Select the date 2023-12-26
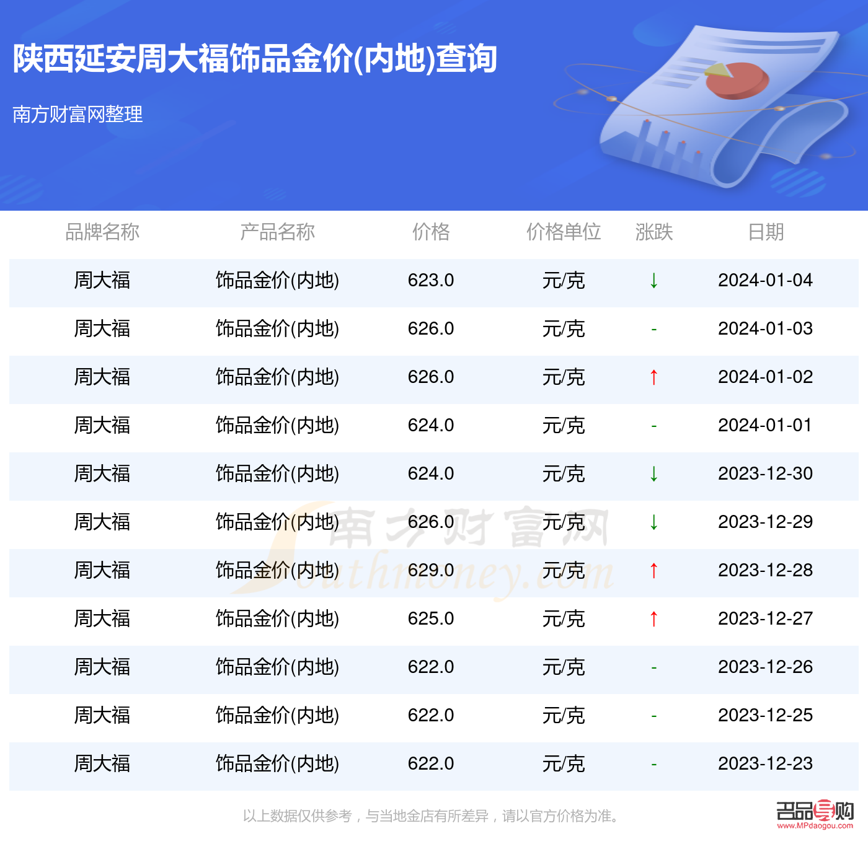The width and height of the screenshot is (868, 844). point(765,667)
